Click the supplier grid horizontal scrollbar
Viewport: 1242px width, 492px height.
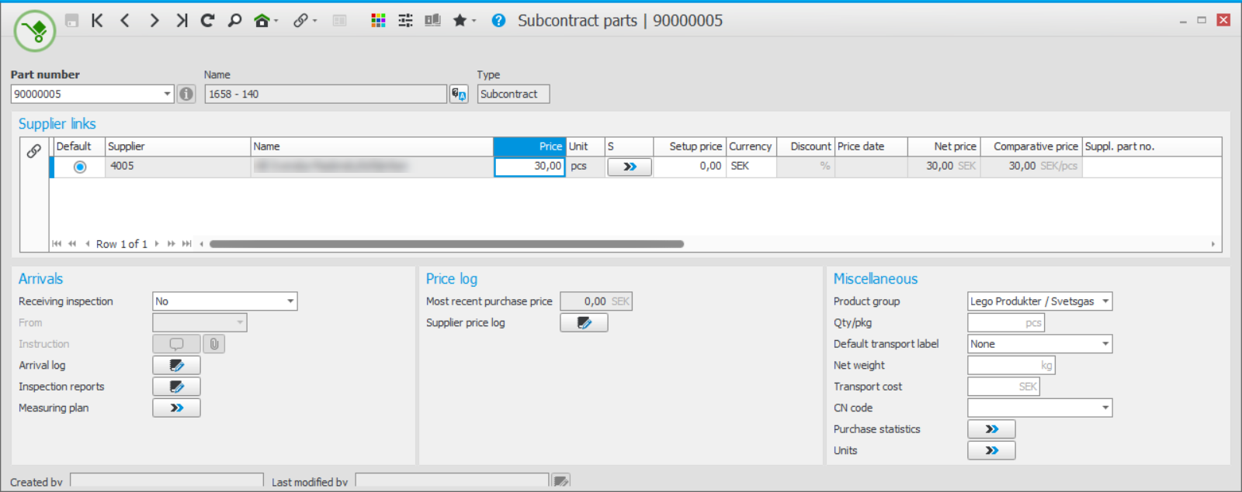(x=446, y=244)
